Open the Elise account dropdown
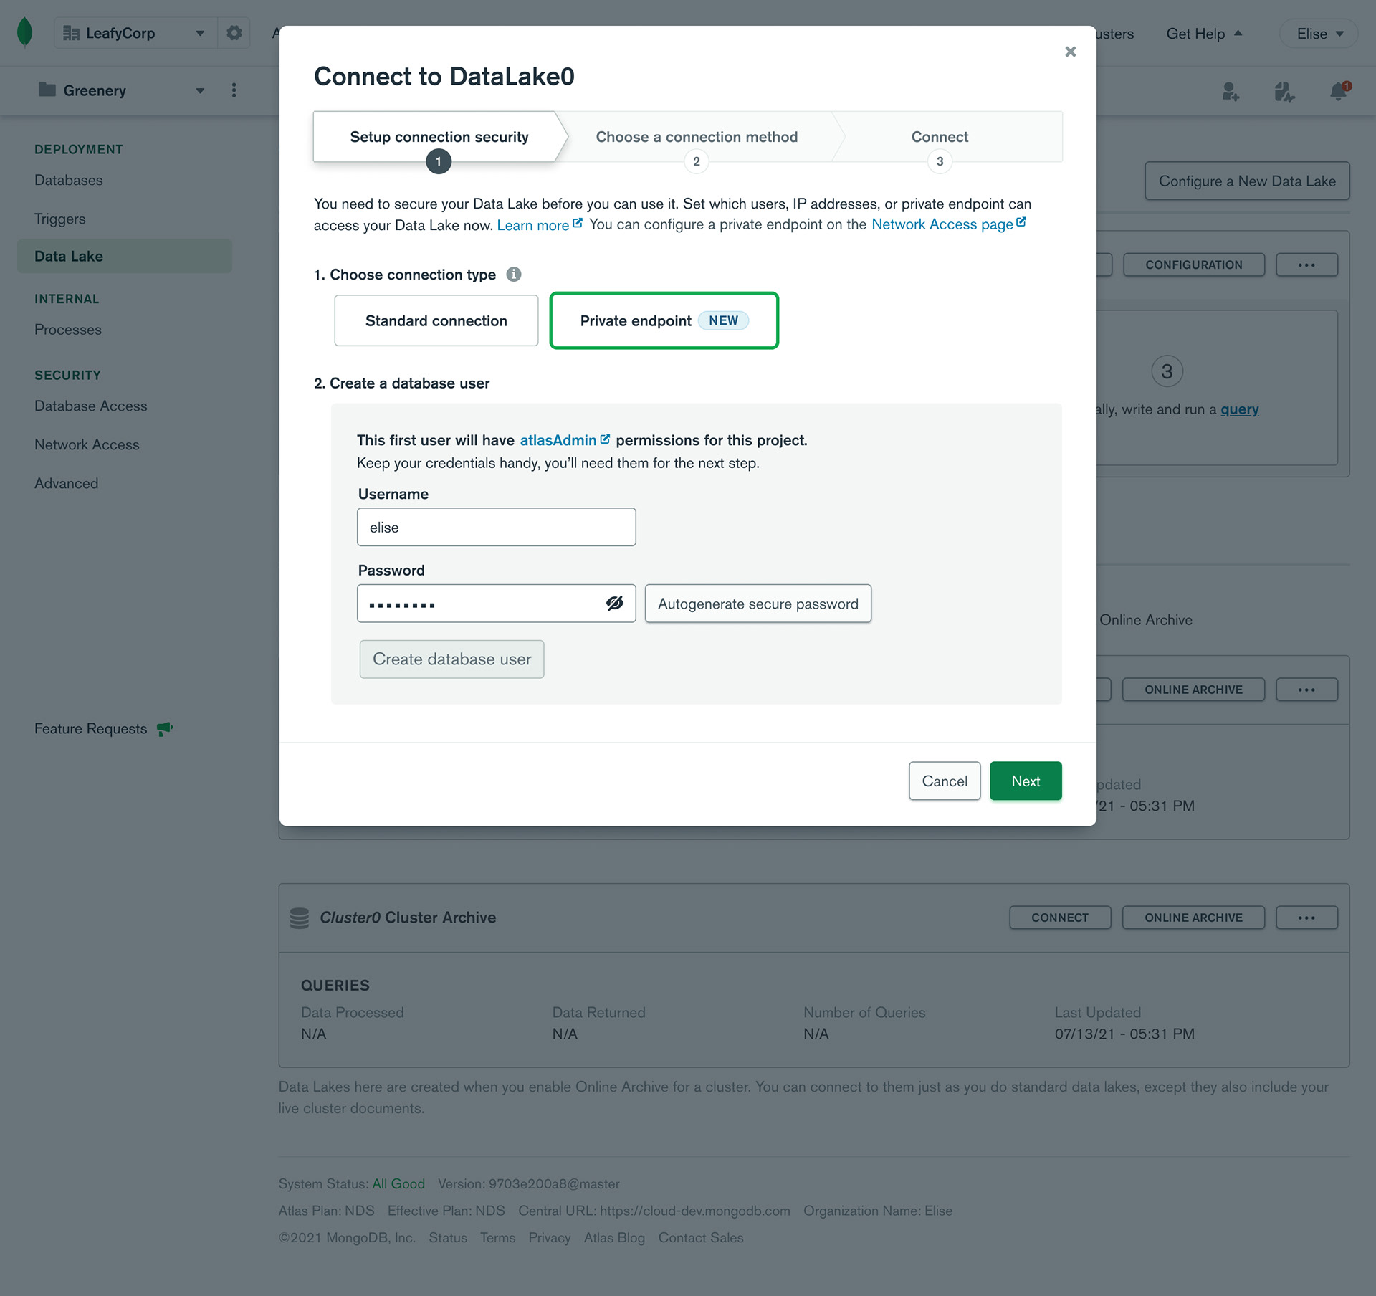The width and height of the screenshot is (1376, 1296). click(x=1319, y=33)
